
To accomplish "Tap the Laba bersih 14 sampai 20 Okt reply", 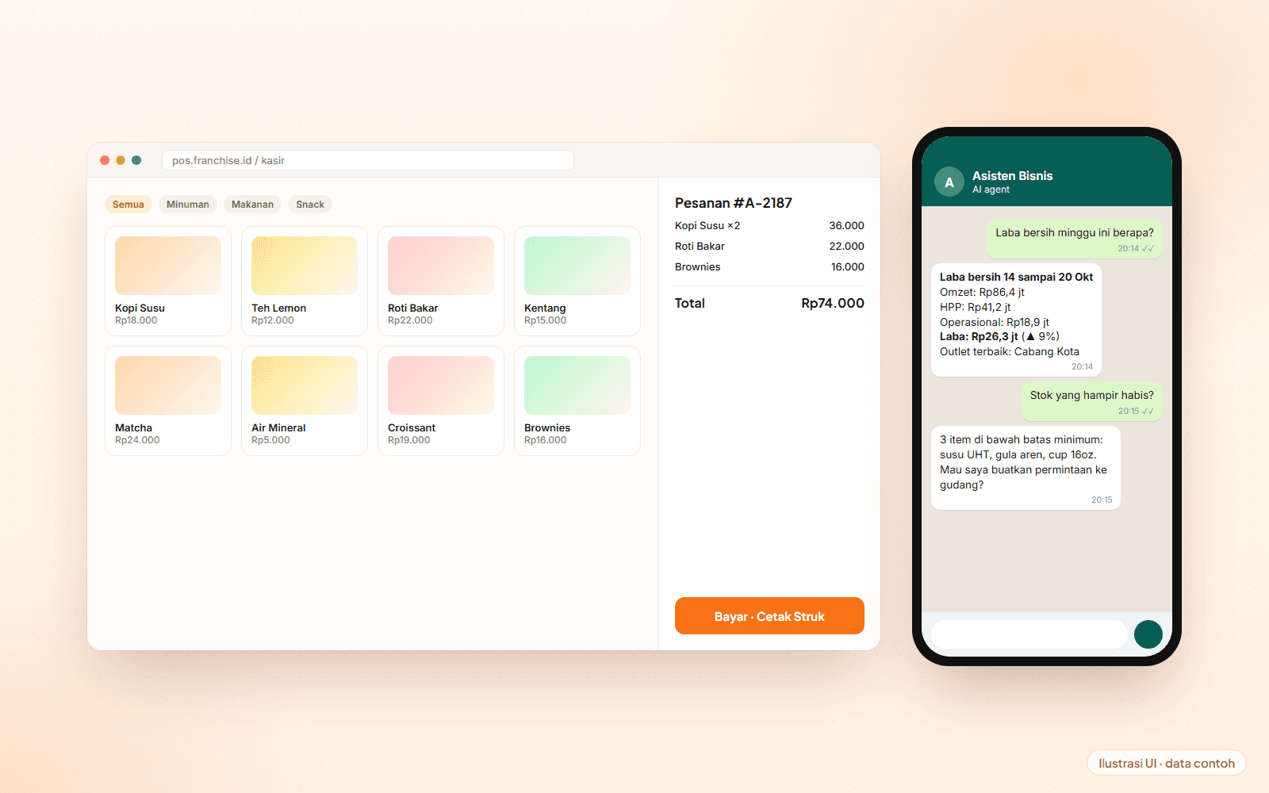I will click(x=1016, y=320).
